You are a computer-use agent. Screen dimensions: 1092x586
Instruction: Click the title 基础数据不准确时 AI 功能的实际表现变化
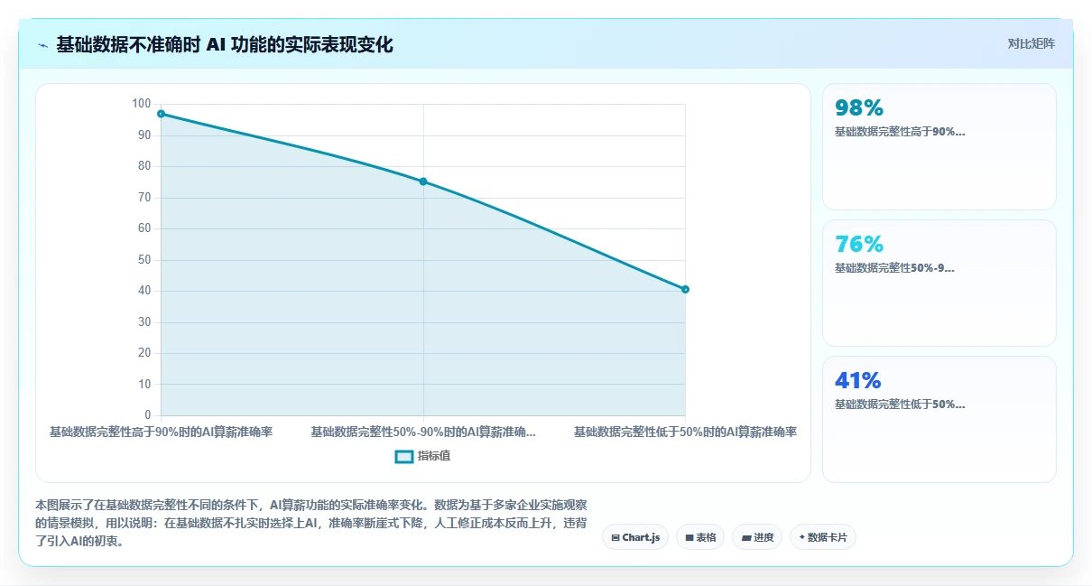coord(225,44)
